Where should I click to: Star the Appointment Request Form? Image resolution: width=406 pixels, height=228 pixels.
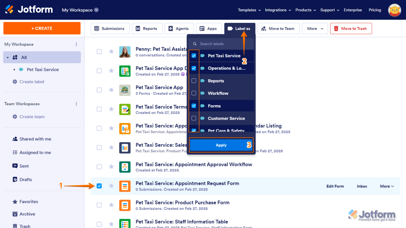(x=111, y=186)
